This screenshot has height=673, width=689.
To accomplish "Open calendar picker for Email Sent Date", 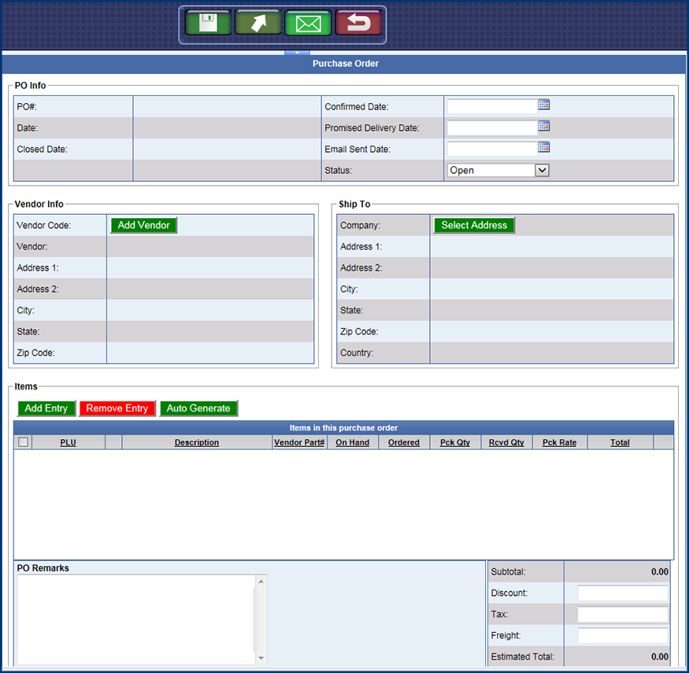I will point(543,147).
